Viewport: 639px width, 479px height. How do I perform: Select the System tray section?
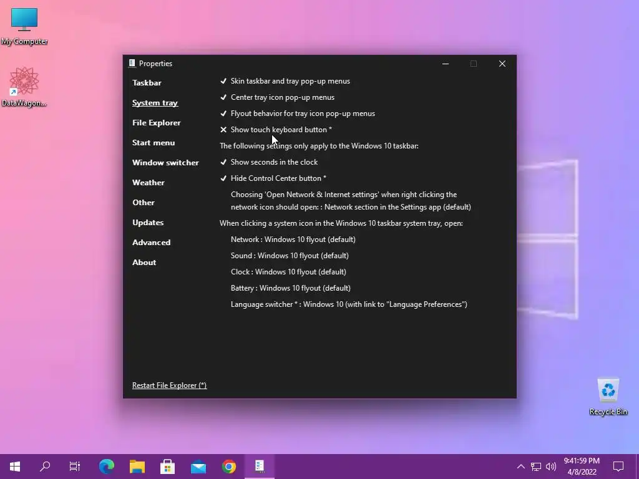pyautogui.click(x=155, y=103)
